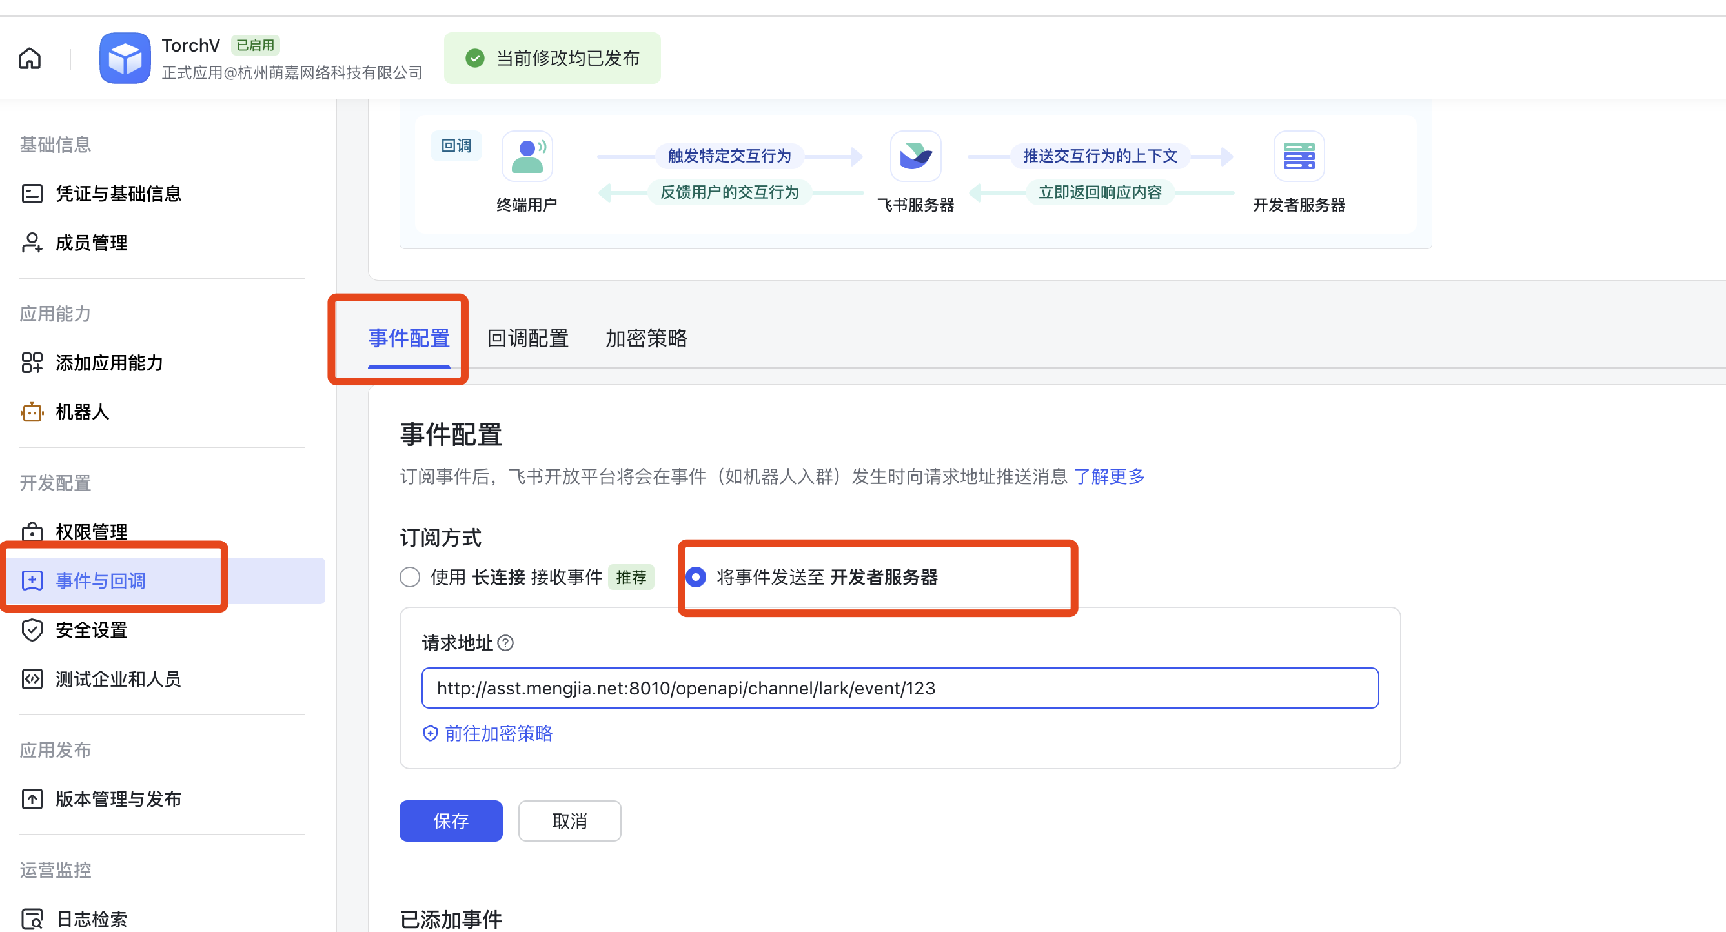Screen dimensions: 1726x932
Task: Click the TorchV app name
Action: pos(191,45)
